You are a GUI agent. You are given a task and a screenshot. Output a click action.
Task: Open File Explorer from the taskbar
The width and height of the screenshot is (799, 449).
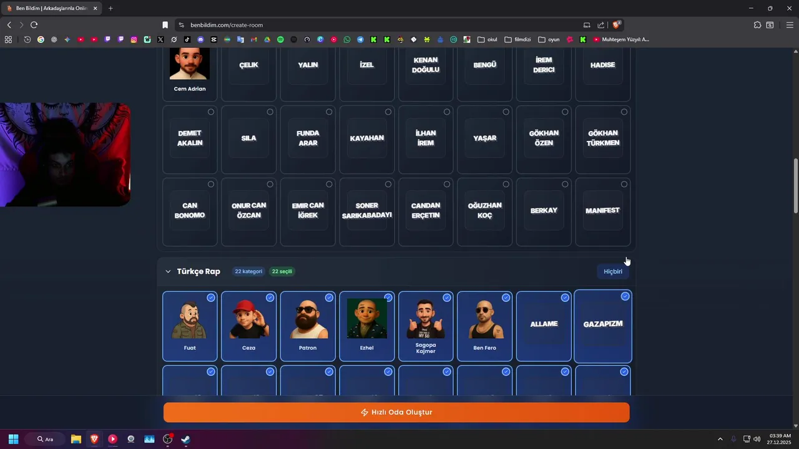click(x=76, y=439)
